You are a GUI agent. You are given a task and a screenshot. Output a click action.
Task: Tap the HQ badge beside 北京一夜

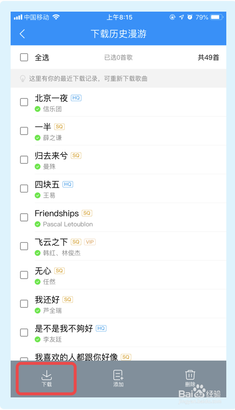click(x=76, y=98)
